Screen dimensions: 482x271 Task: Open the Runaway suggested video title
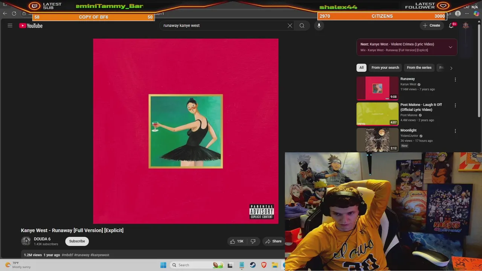407,79
